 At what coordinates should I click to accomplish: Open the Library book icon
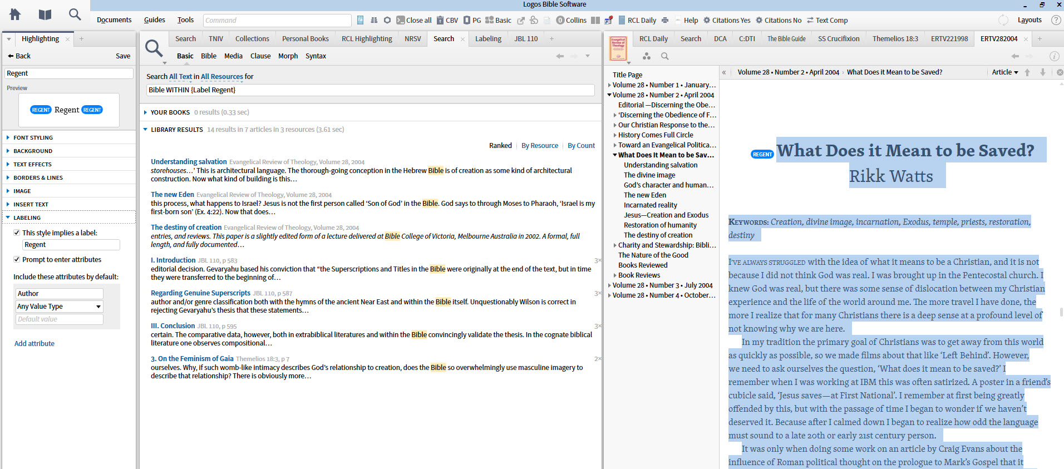[x=45, y=14]
